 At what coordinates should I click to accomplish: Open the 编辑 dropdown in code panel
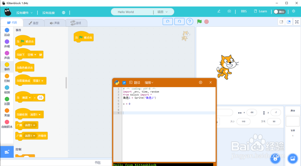point(149,82)
